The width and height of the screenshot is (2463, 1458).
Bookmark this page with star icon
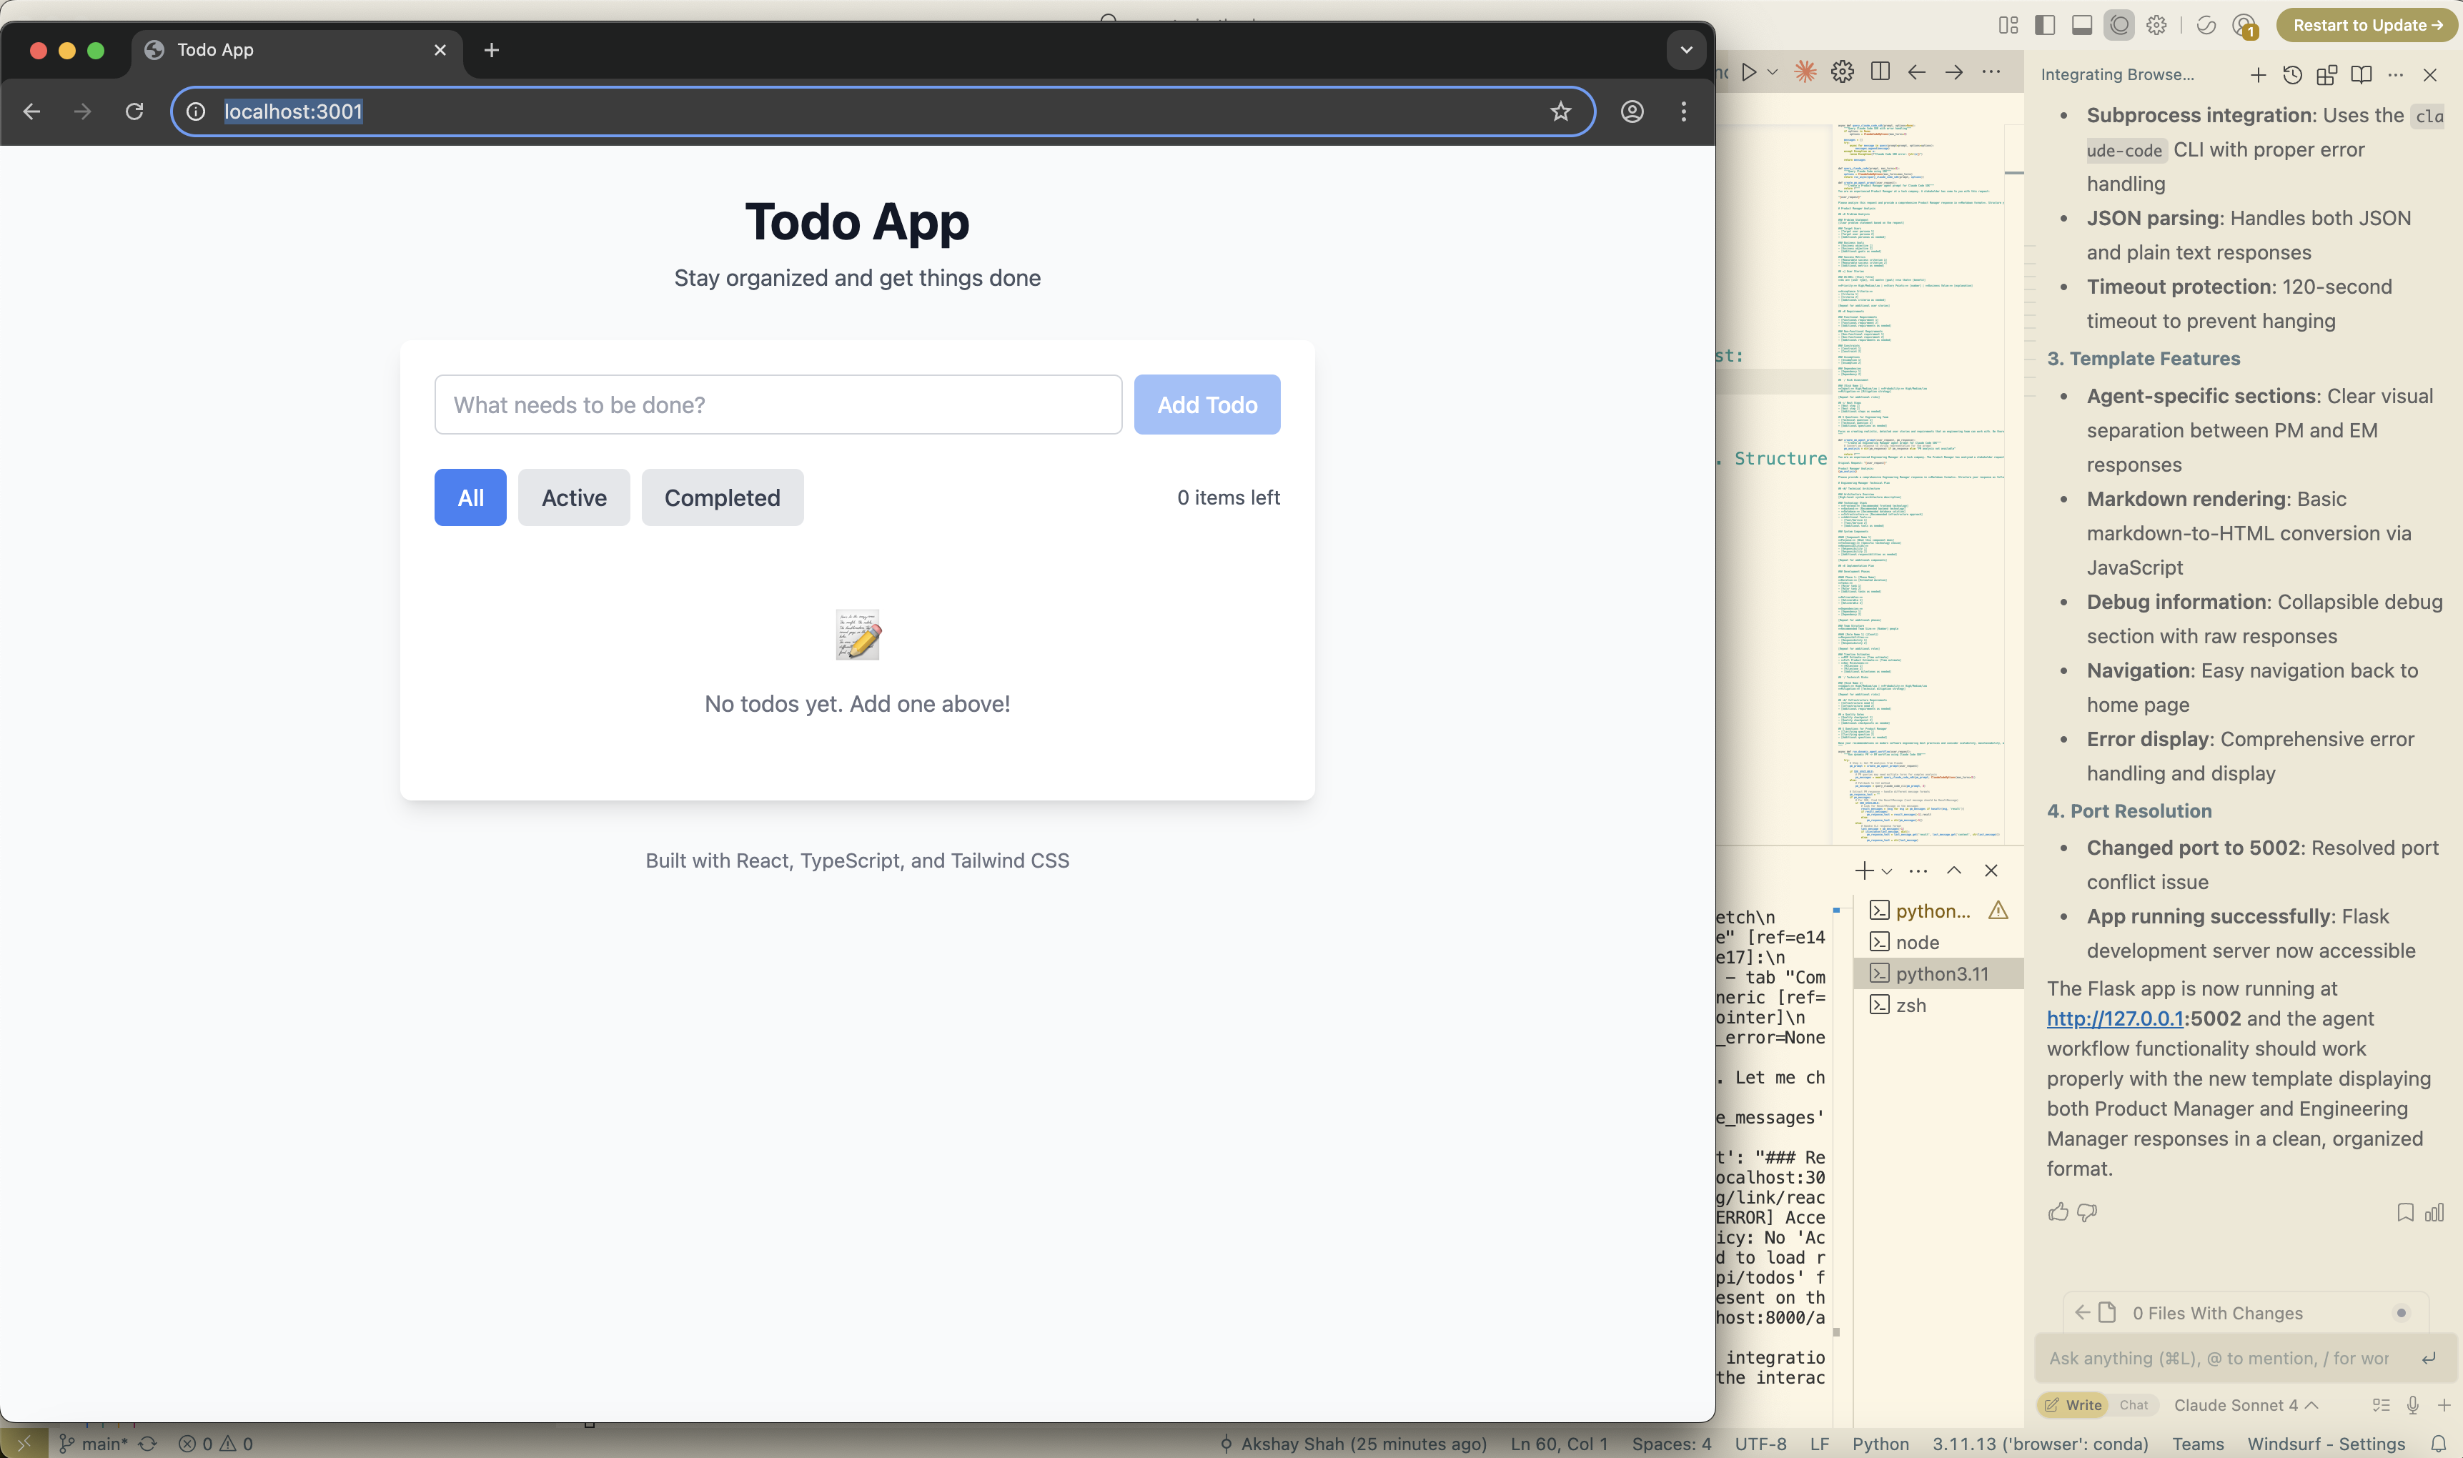1560,112
